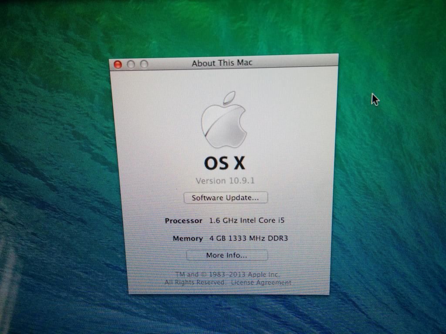Click the 4 GB 1333 MHz DDR3 text
The image size is (446, 334).
pos(249,238)
